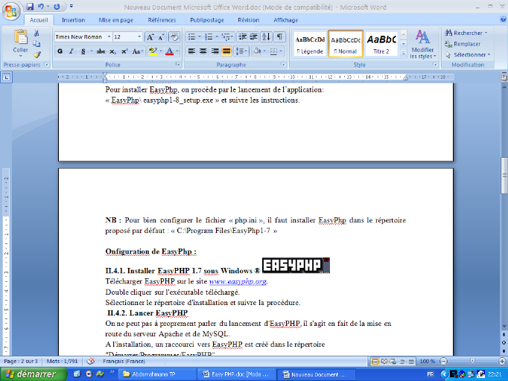The width and height of the screenshot is (508, 381).
Task: Open Sélectionner dropdown
Action: (x=468, y=55)
